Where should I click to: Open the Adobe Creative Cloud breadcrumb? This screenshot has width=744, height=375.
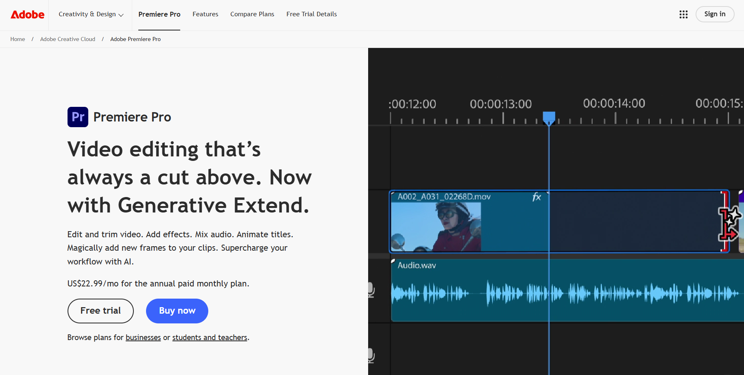(68, 39)
